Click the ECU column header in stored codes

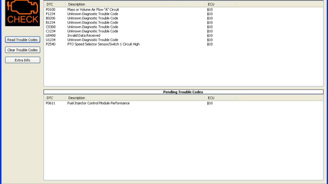point(220,4)
